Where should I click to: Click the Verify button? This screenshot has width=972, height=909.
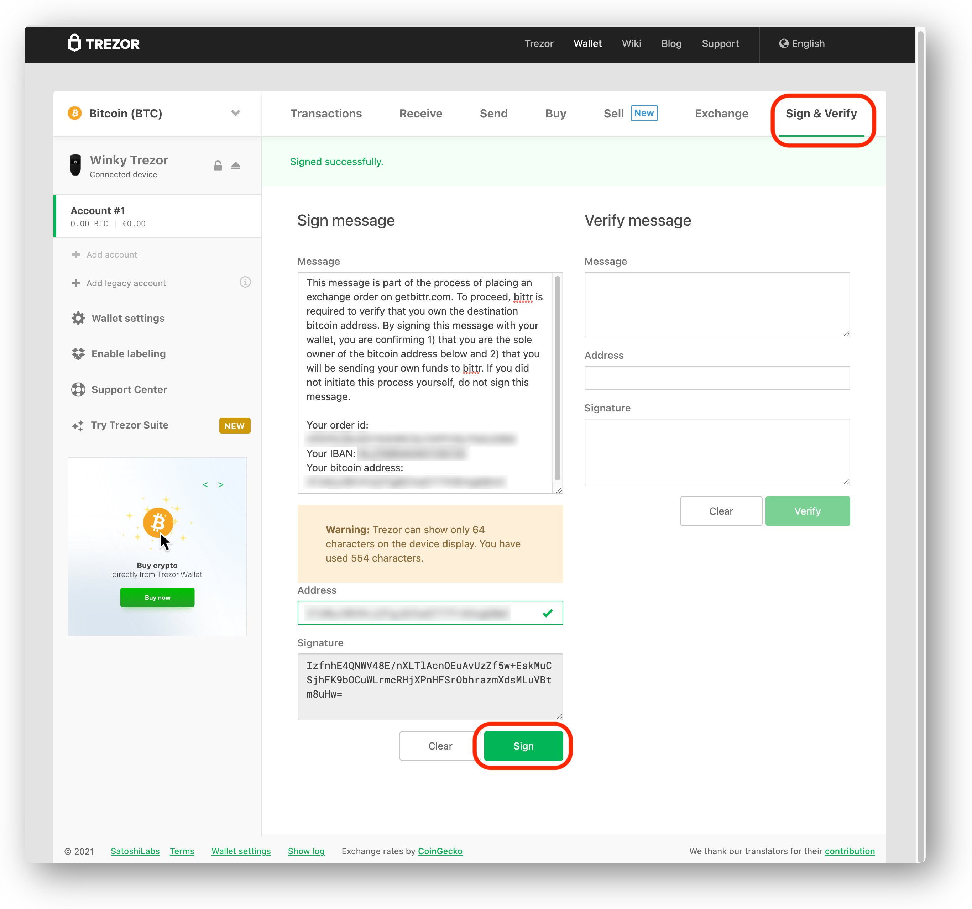point(808,511)
